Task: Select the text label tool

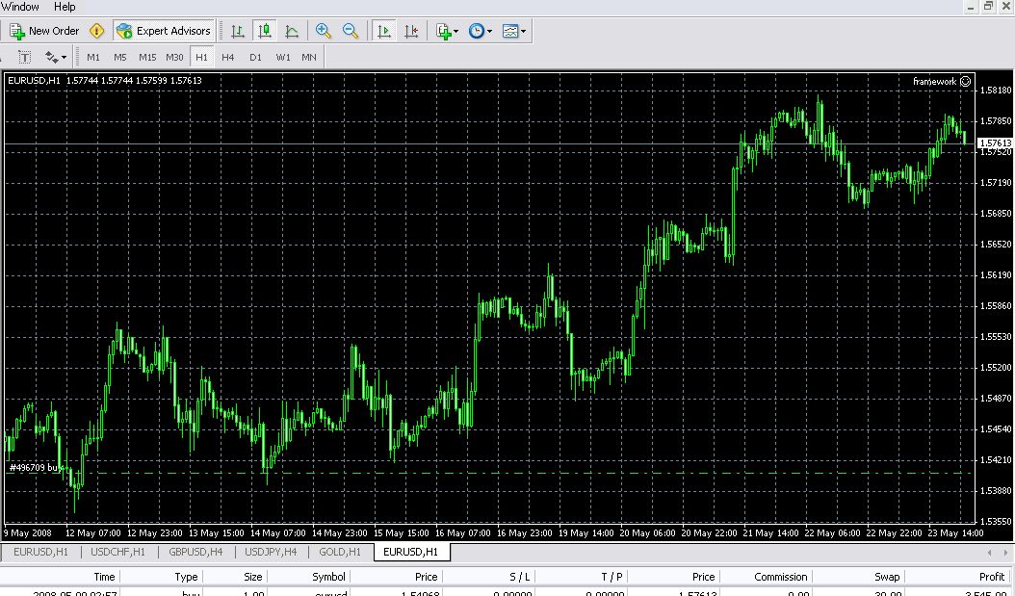Action: (x=24, y=57)
